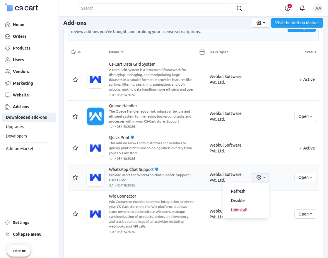Star the Quick Print add-on
Screen dimensions: 328x258
point(75,148)
